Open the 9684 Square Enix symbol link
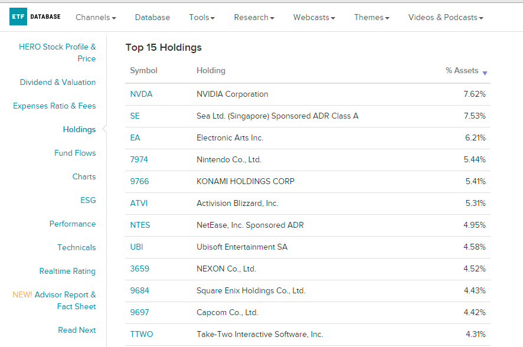Viewport: 523px width, 347px height. click(139, 291)
